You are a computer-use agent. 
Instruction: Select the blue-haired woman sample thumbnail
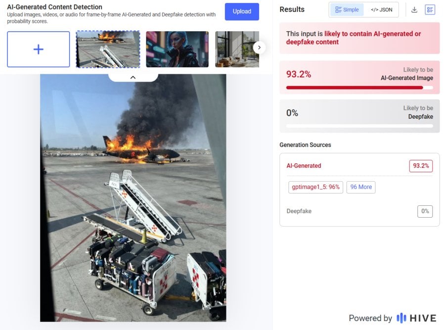[177, 49]
